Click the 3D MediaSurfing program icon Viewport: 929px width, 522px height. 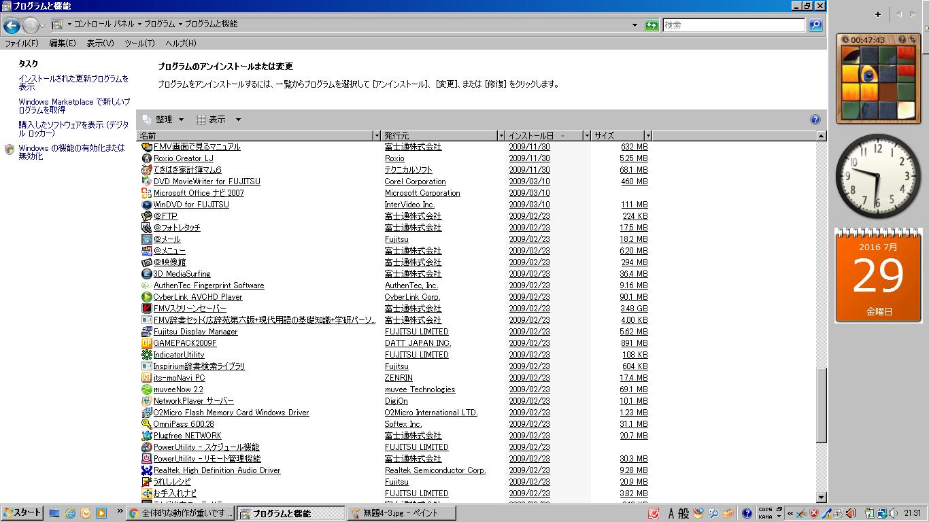(146, 274)
